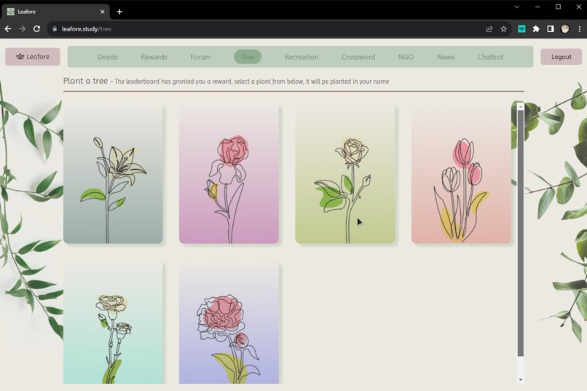This screenshot has height=391, width=587.
Task: Click the Logout button
Action: point(562,57)
